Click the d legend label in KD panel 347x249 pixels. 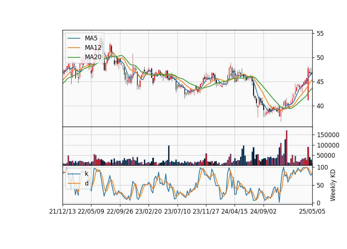pyautogui.click(x=86, y=183)
